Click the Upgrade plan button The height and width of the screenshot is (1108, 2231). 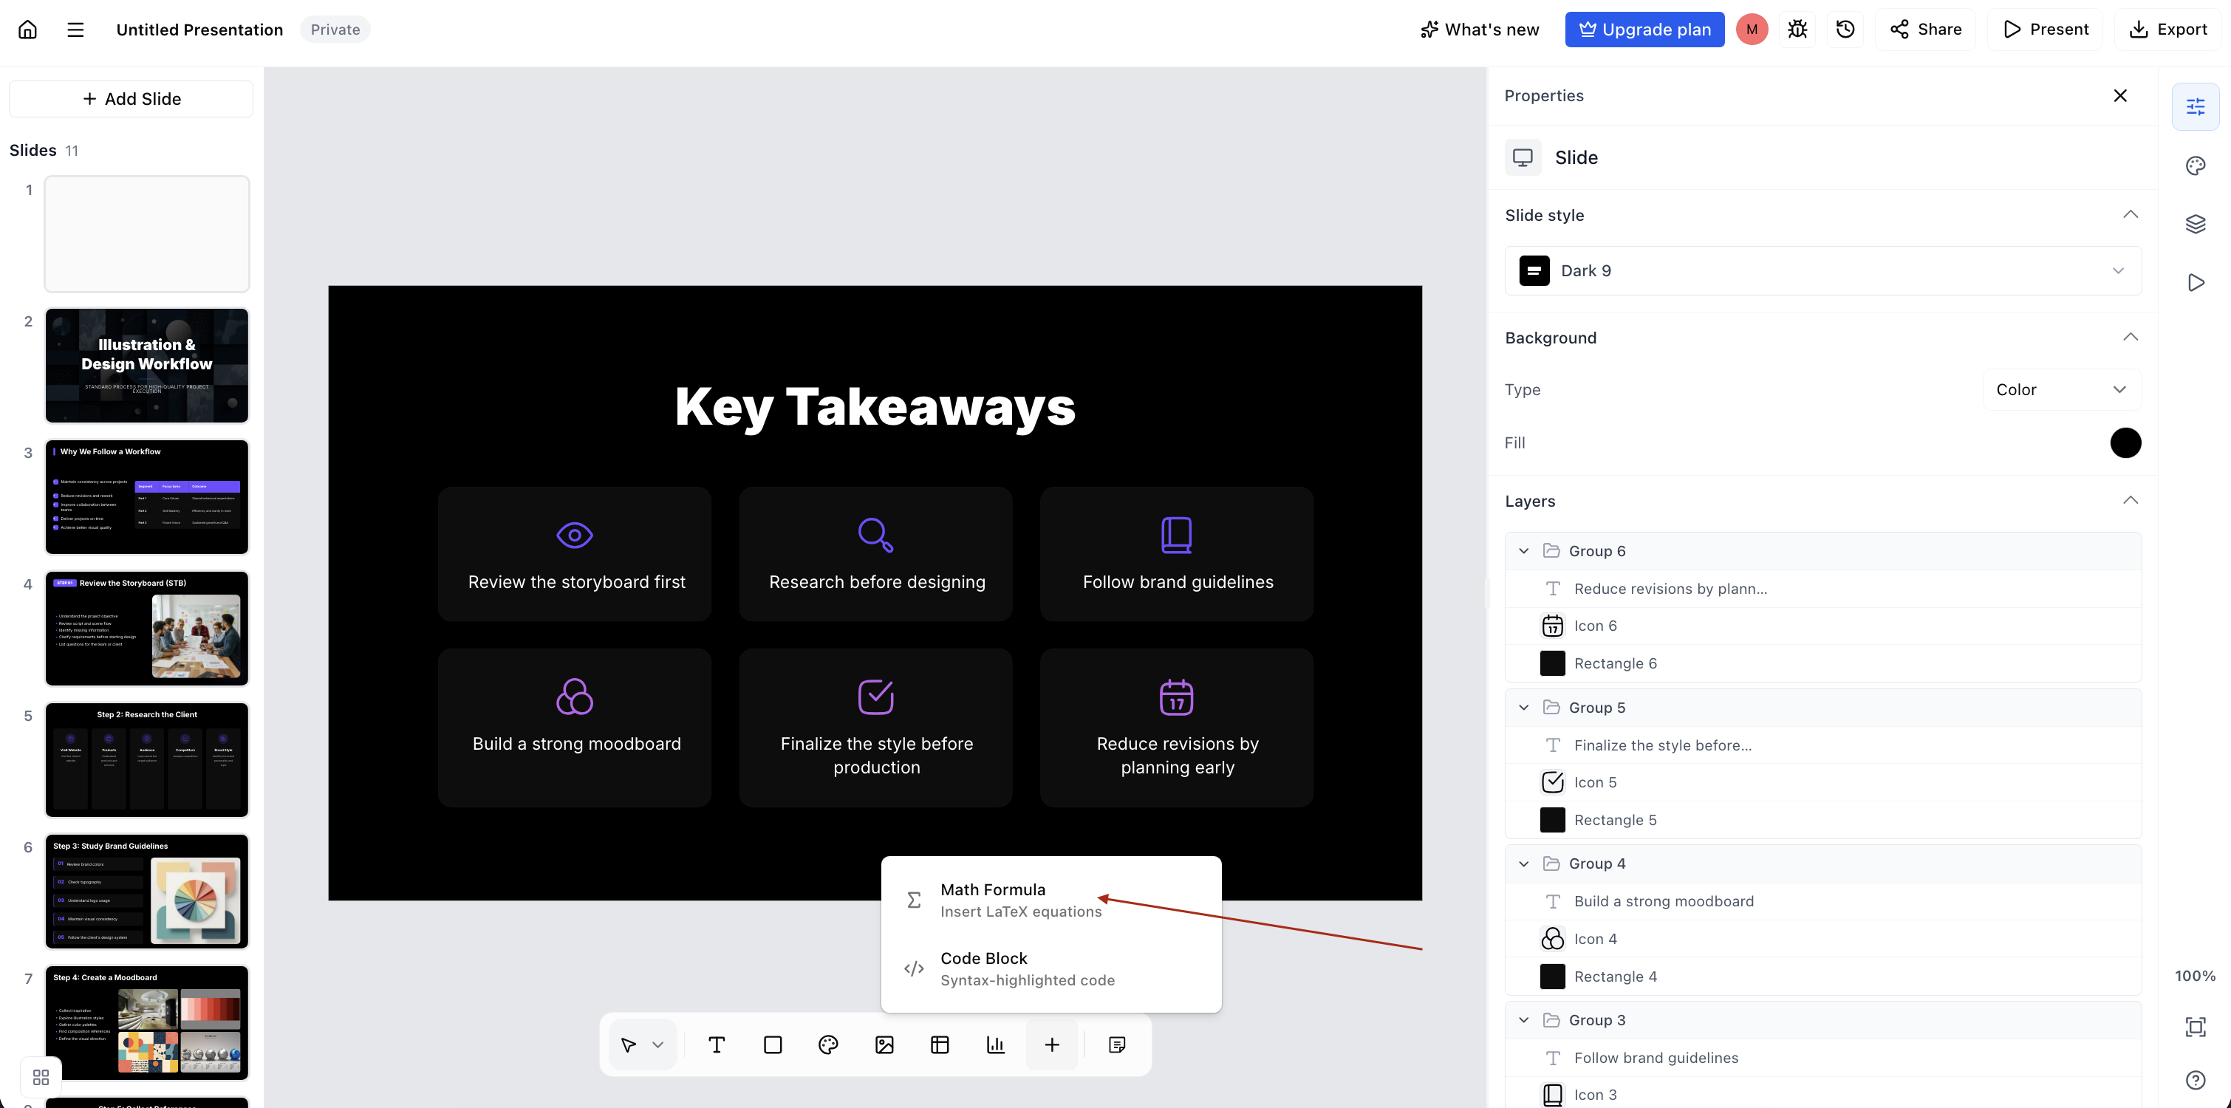tap(1644, 30)
